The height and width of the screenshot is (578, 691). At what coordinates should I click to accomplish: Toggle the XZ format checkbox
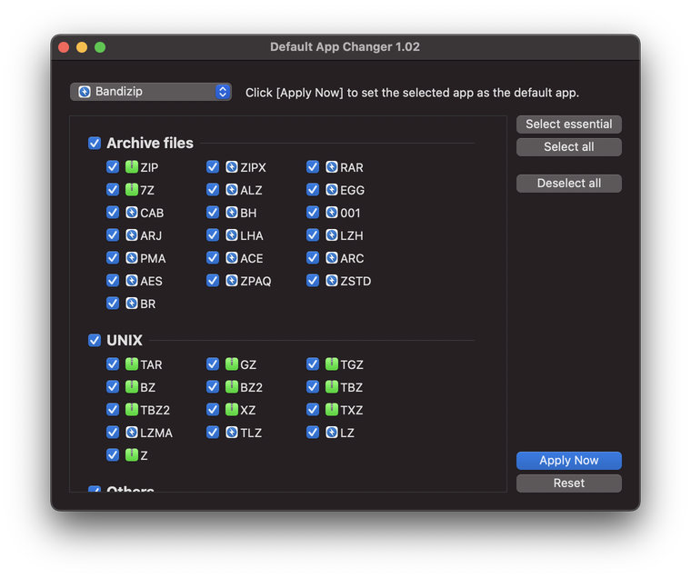(213, 410)
